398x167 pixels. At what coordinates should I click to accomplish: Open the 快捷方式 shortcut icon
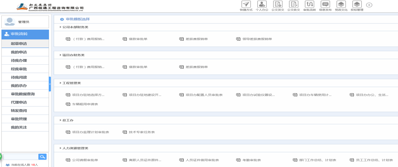(246, 5)
